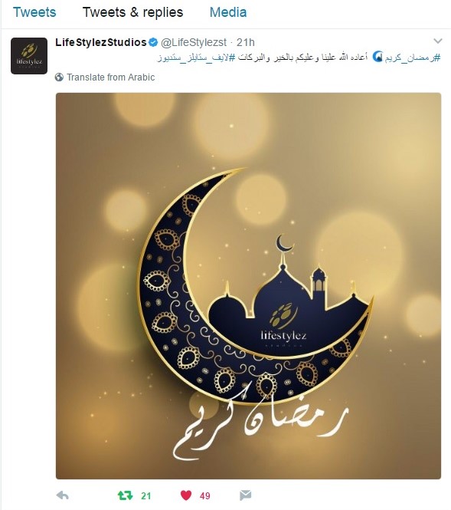This screenshot has height=510, width=451.
Task: Retweet the Ramadan Kareem post
Action: 125,495
